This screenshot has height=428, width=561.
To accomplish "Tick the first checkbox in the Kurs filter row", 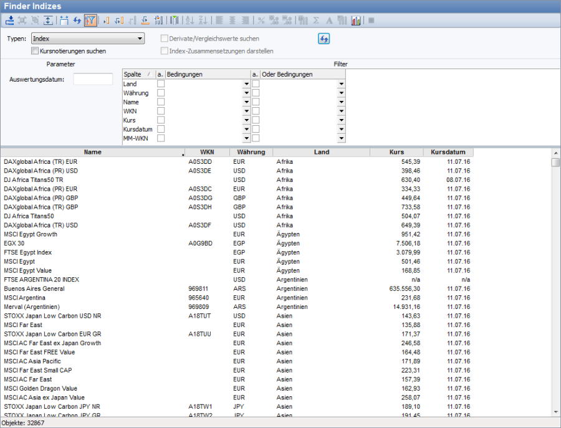I will click(161, 120).
